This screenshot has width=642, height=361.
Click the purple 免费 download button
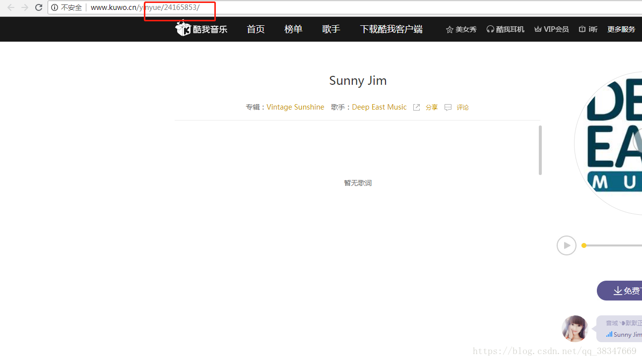pyautogui.click(x=619, y=291)
